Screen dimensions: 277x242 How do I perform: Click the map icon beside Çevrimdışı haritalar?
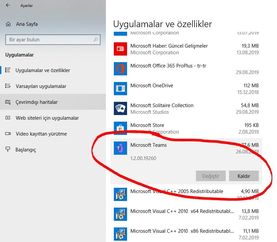8,102
